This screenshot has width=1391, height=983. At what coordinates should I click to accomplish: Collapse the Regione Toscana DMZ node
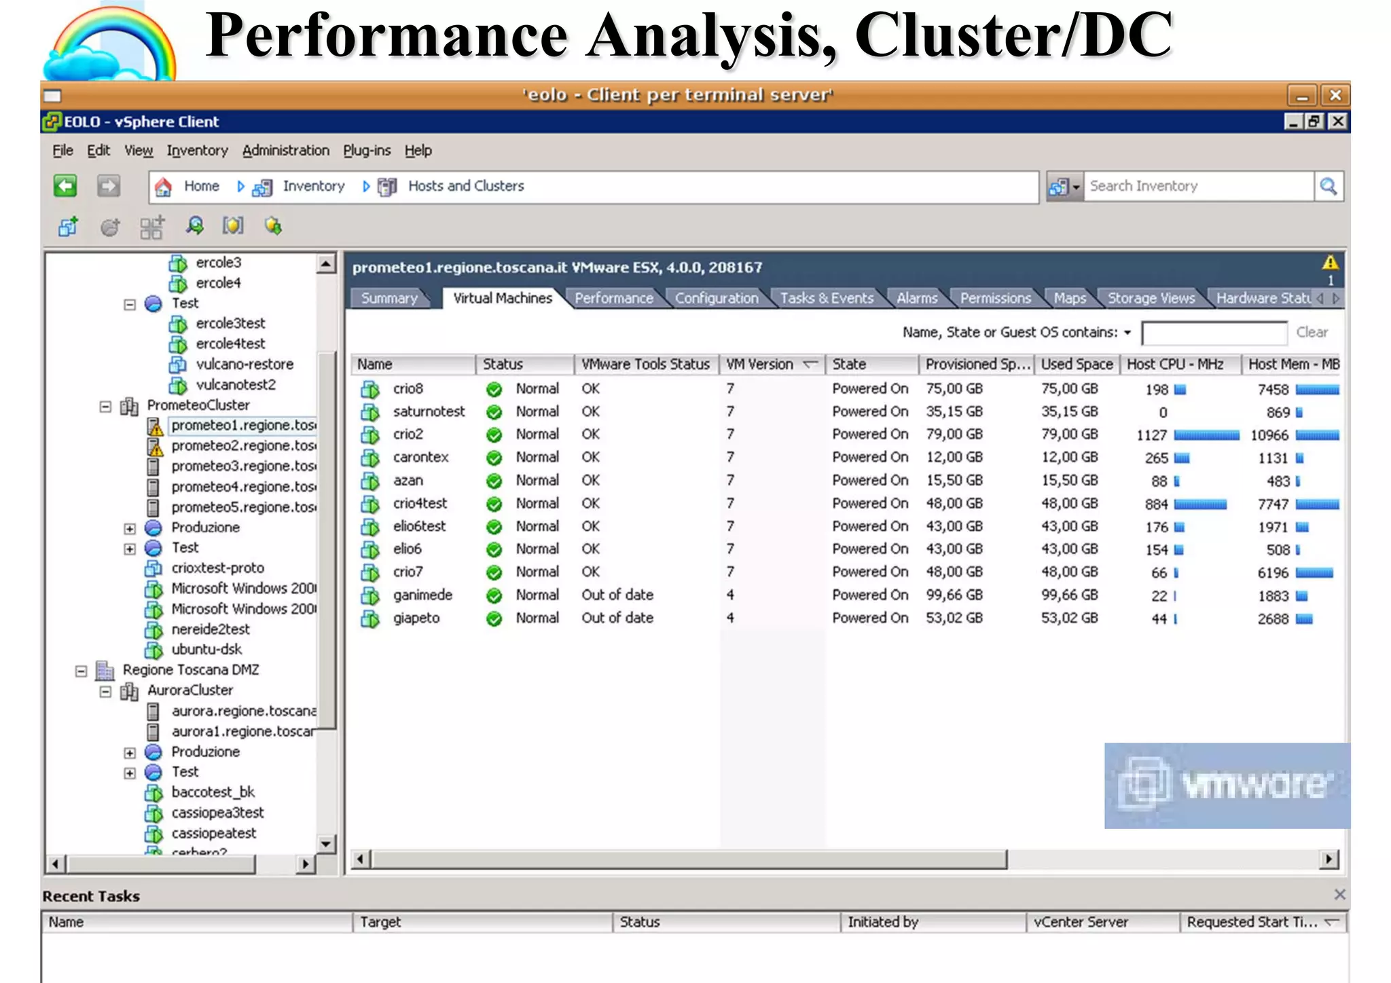click(81, 671)
